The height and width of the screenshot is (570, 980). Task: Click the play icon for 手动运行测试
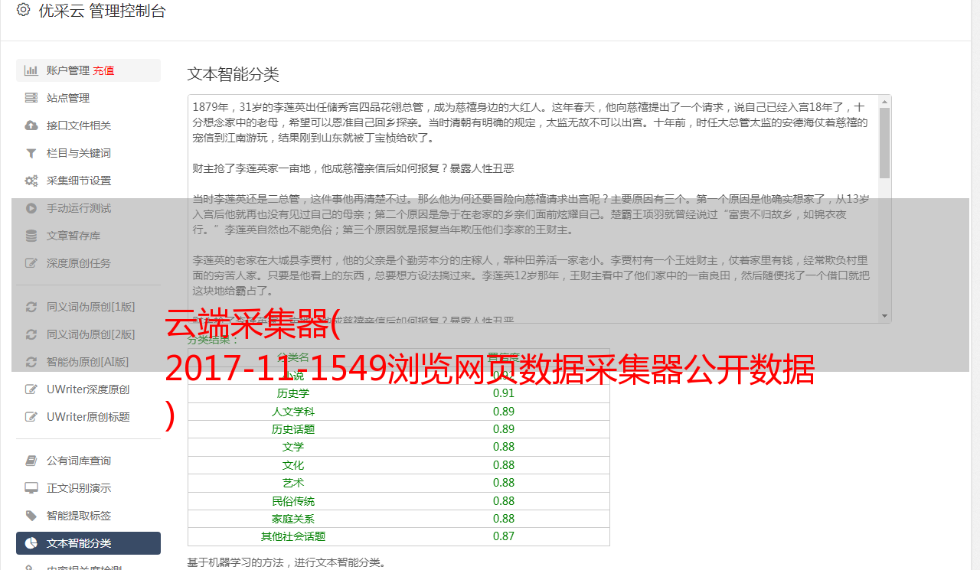31,208
